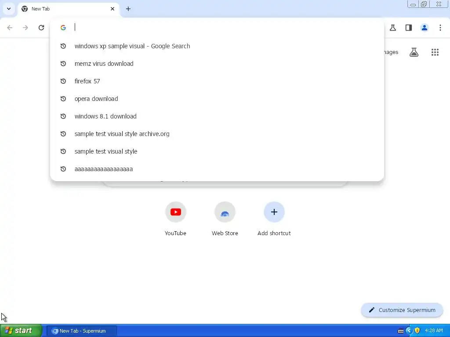Click history icon beside 'aaaaaaaaaaaaaaaaaa'
The image size is (450, 337).
[x=63, y=169]
